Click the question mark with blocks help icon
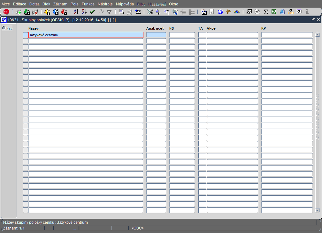Screen dimensions: 322x233 [290, 12]
